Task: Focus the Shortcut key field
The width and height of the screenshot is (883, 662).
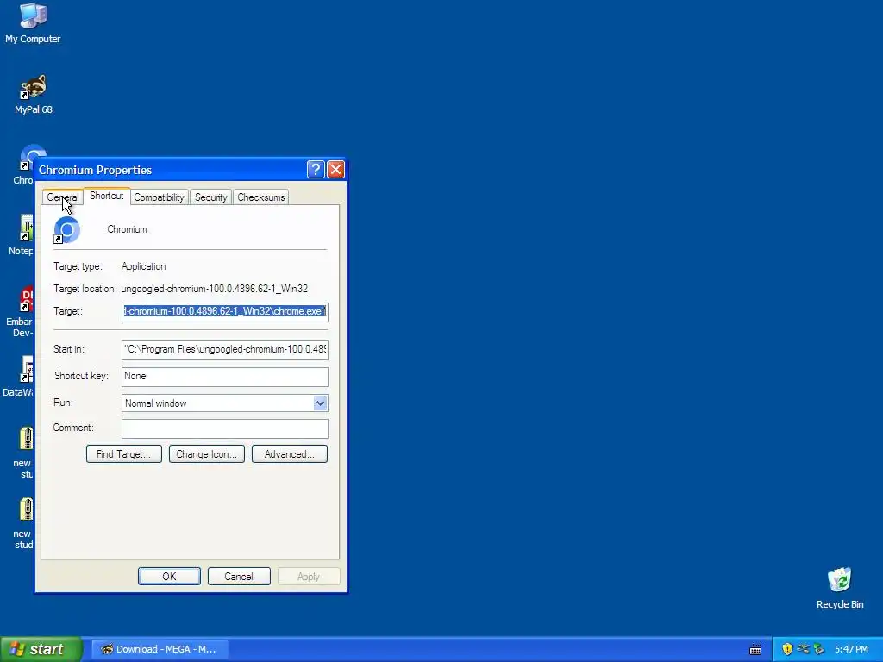Action: pyautogui.click(x=225, y=377)
